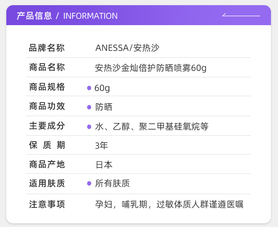This screenshot has height=227, width=278.
Task: Click the purple bullet beside 所有肤质
Action: (89, 183)
